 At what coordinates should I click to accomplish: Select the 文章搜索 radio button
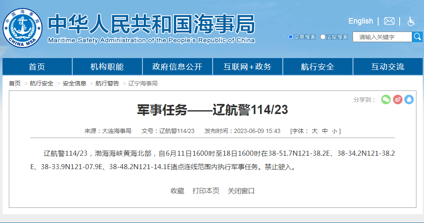click(x=290, y=37)
